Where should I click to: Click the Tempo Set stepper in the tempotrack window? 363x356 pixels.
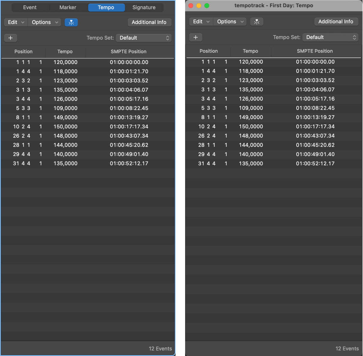click(x=355, y=37)
